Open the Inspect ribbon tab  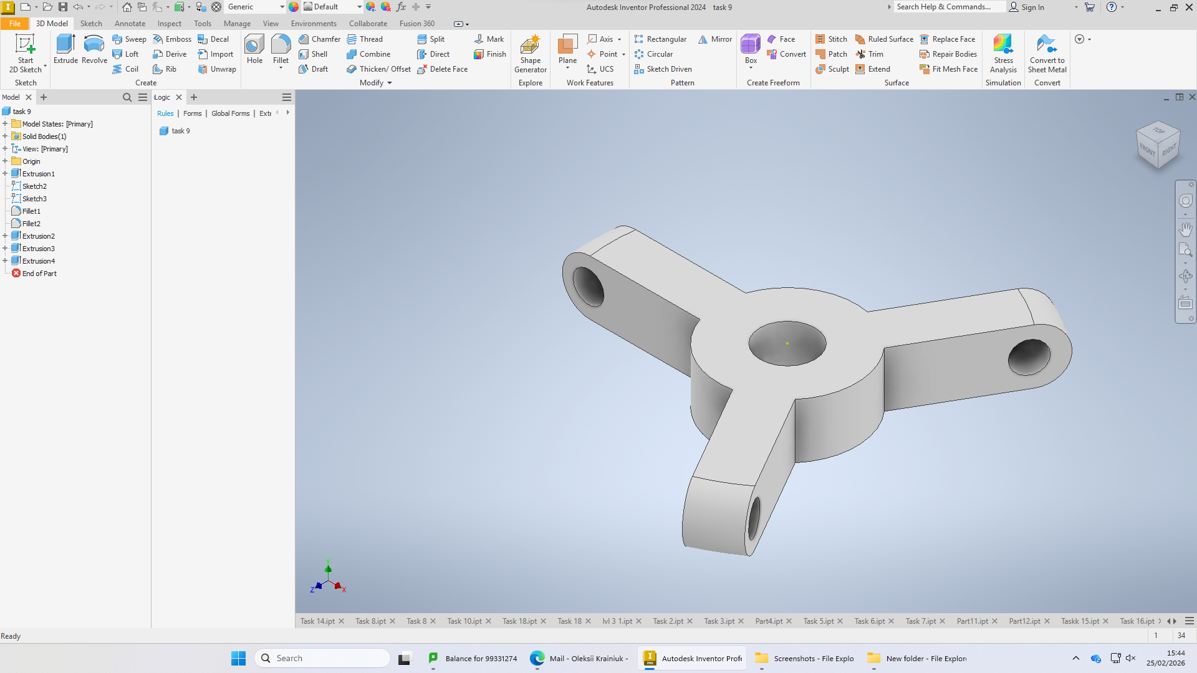coord(170,24)
